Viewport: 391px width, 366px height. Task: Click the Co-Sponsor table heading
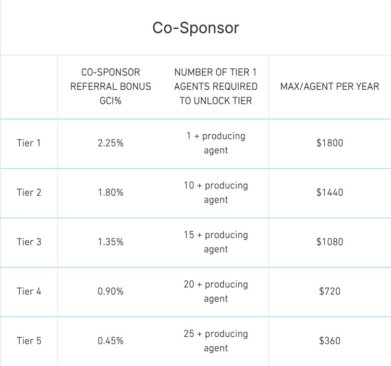pos(195,27)
